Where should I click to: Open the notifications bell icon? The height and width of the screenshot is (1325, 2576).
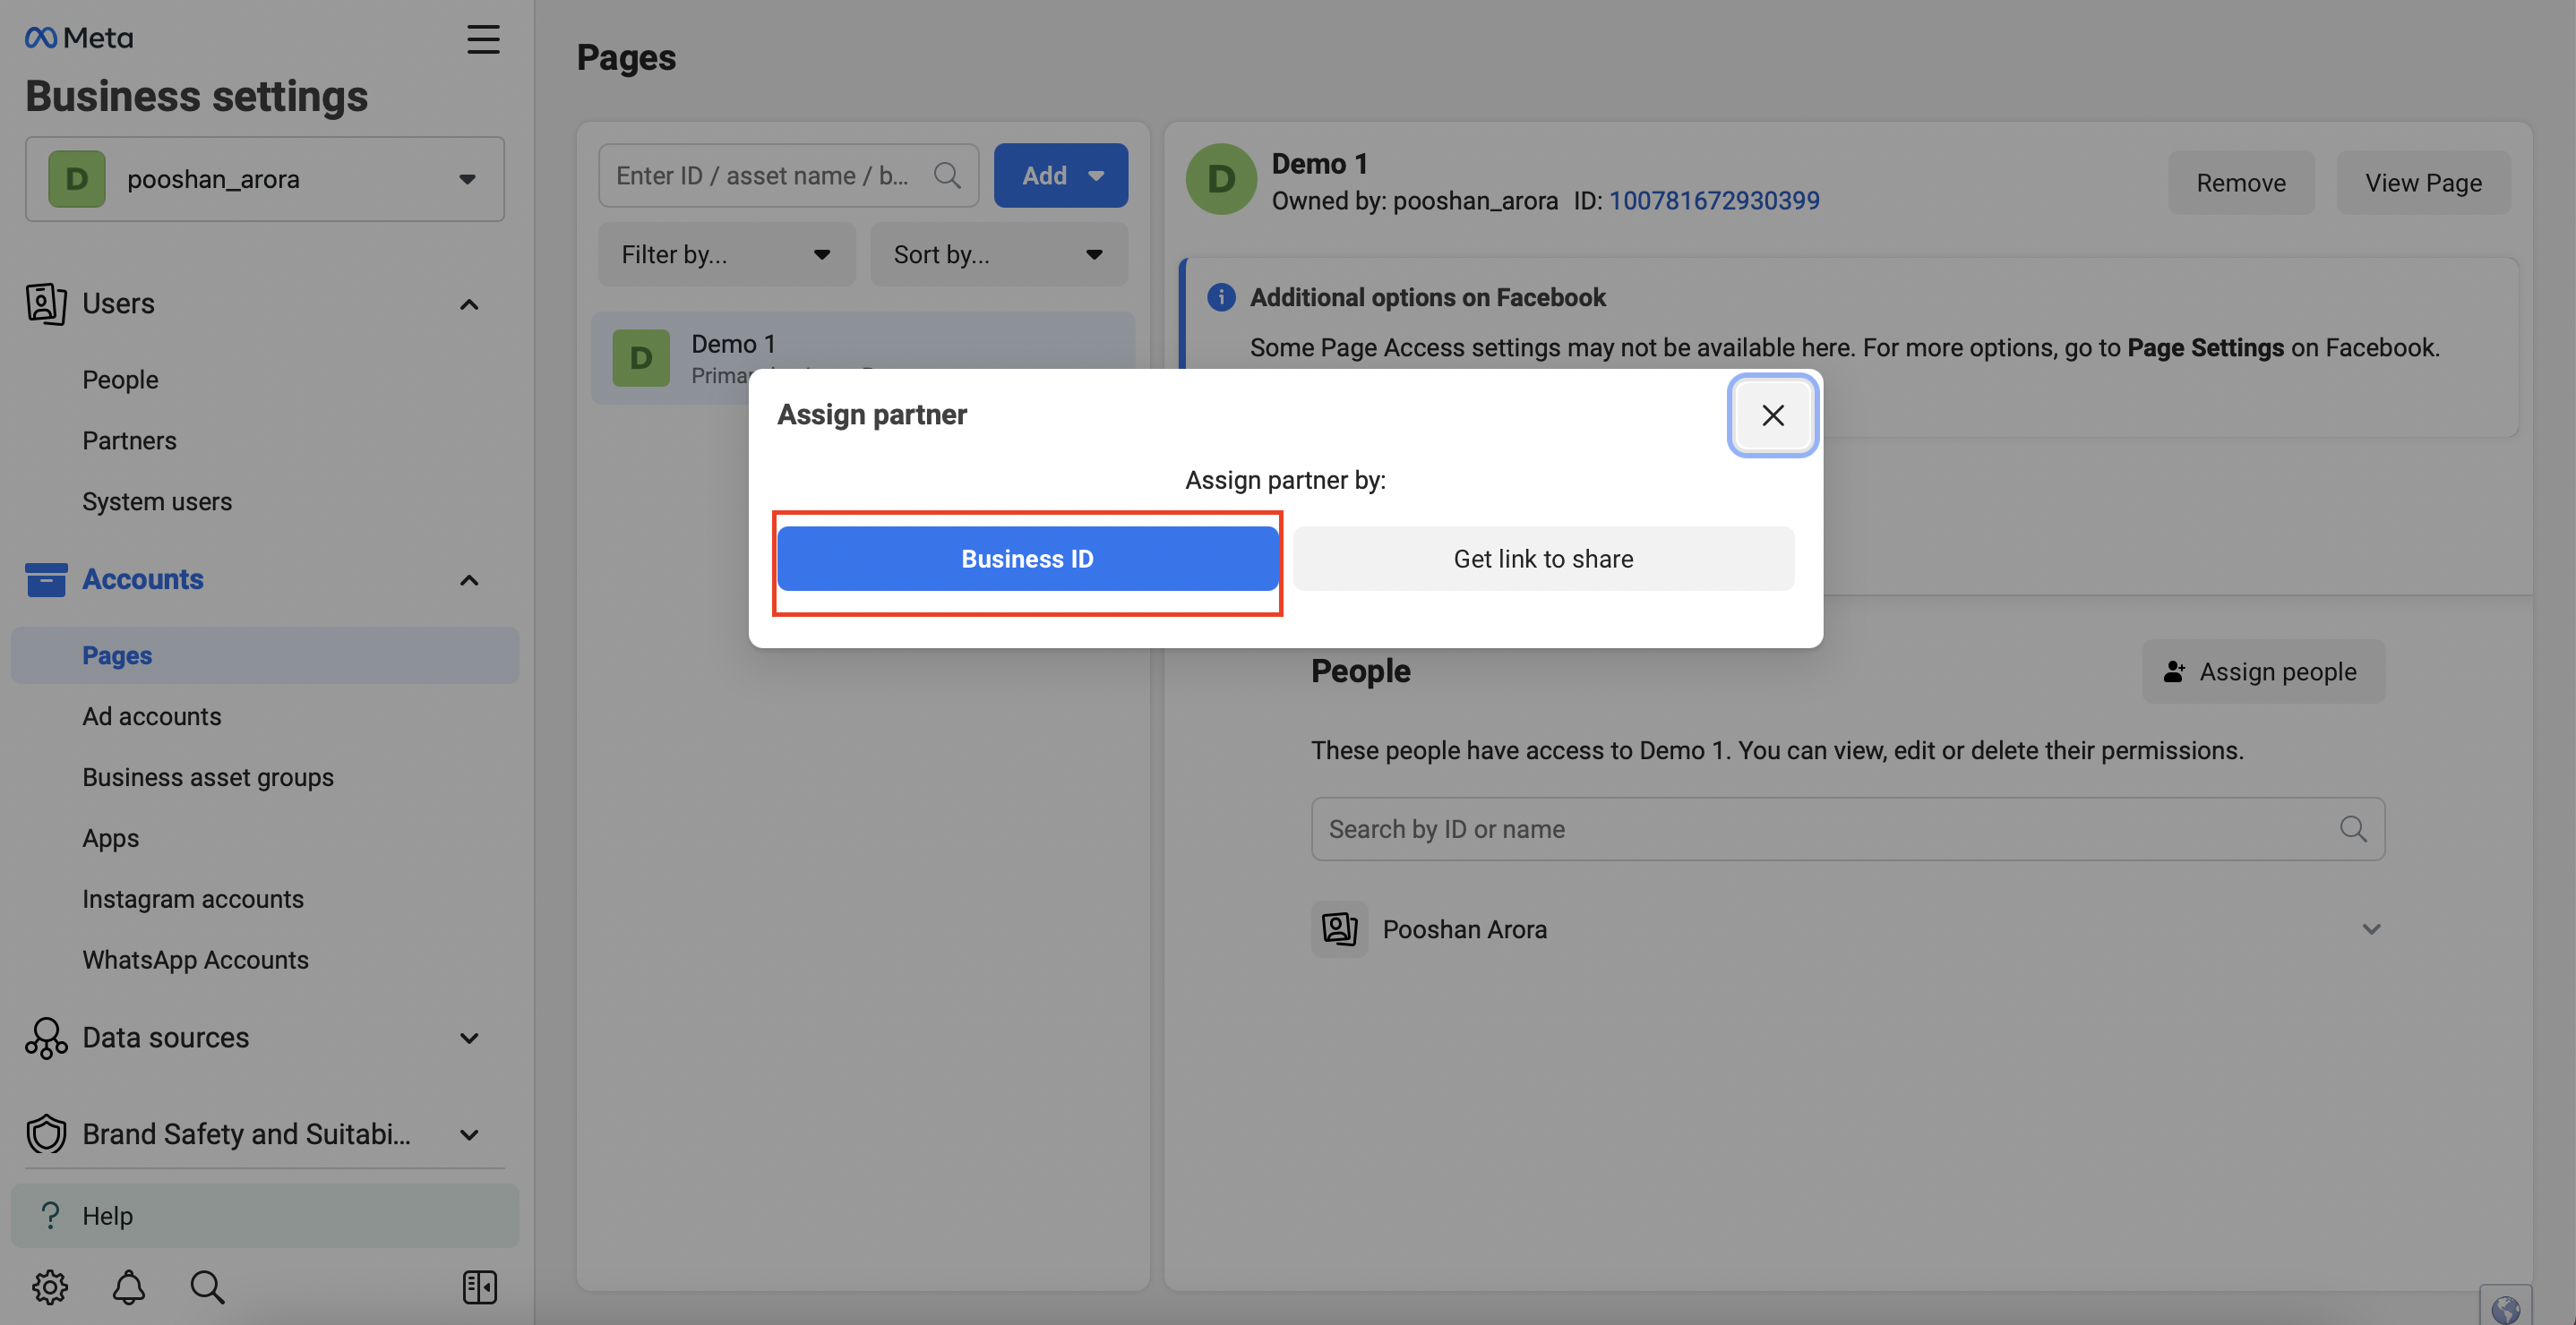pos(129,1287)
